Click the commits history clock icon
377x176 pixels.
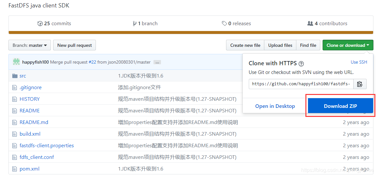click(40, 24)
